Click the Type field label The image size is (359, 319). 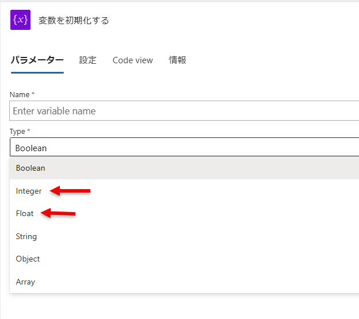17,132
